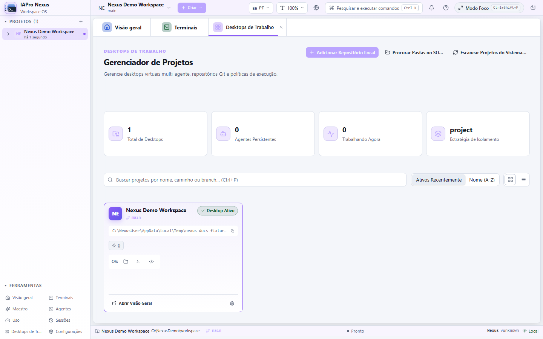Switch to Terminais tab

click(179, 27)
